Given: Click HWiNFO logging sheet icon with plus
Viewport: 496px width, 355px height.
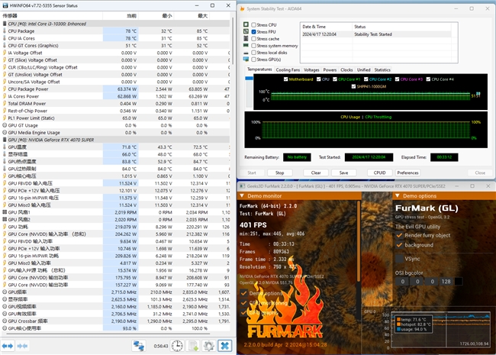Looking at the screenshot, I should [193, 346].
